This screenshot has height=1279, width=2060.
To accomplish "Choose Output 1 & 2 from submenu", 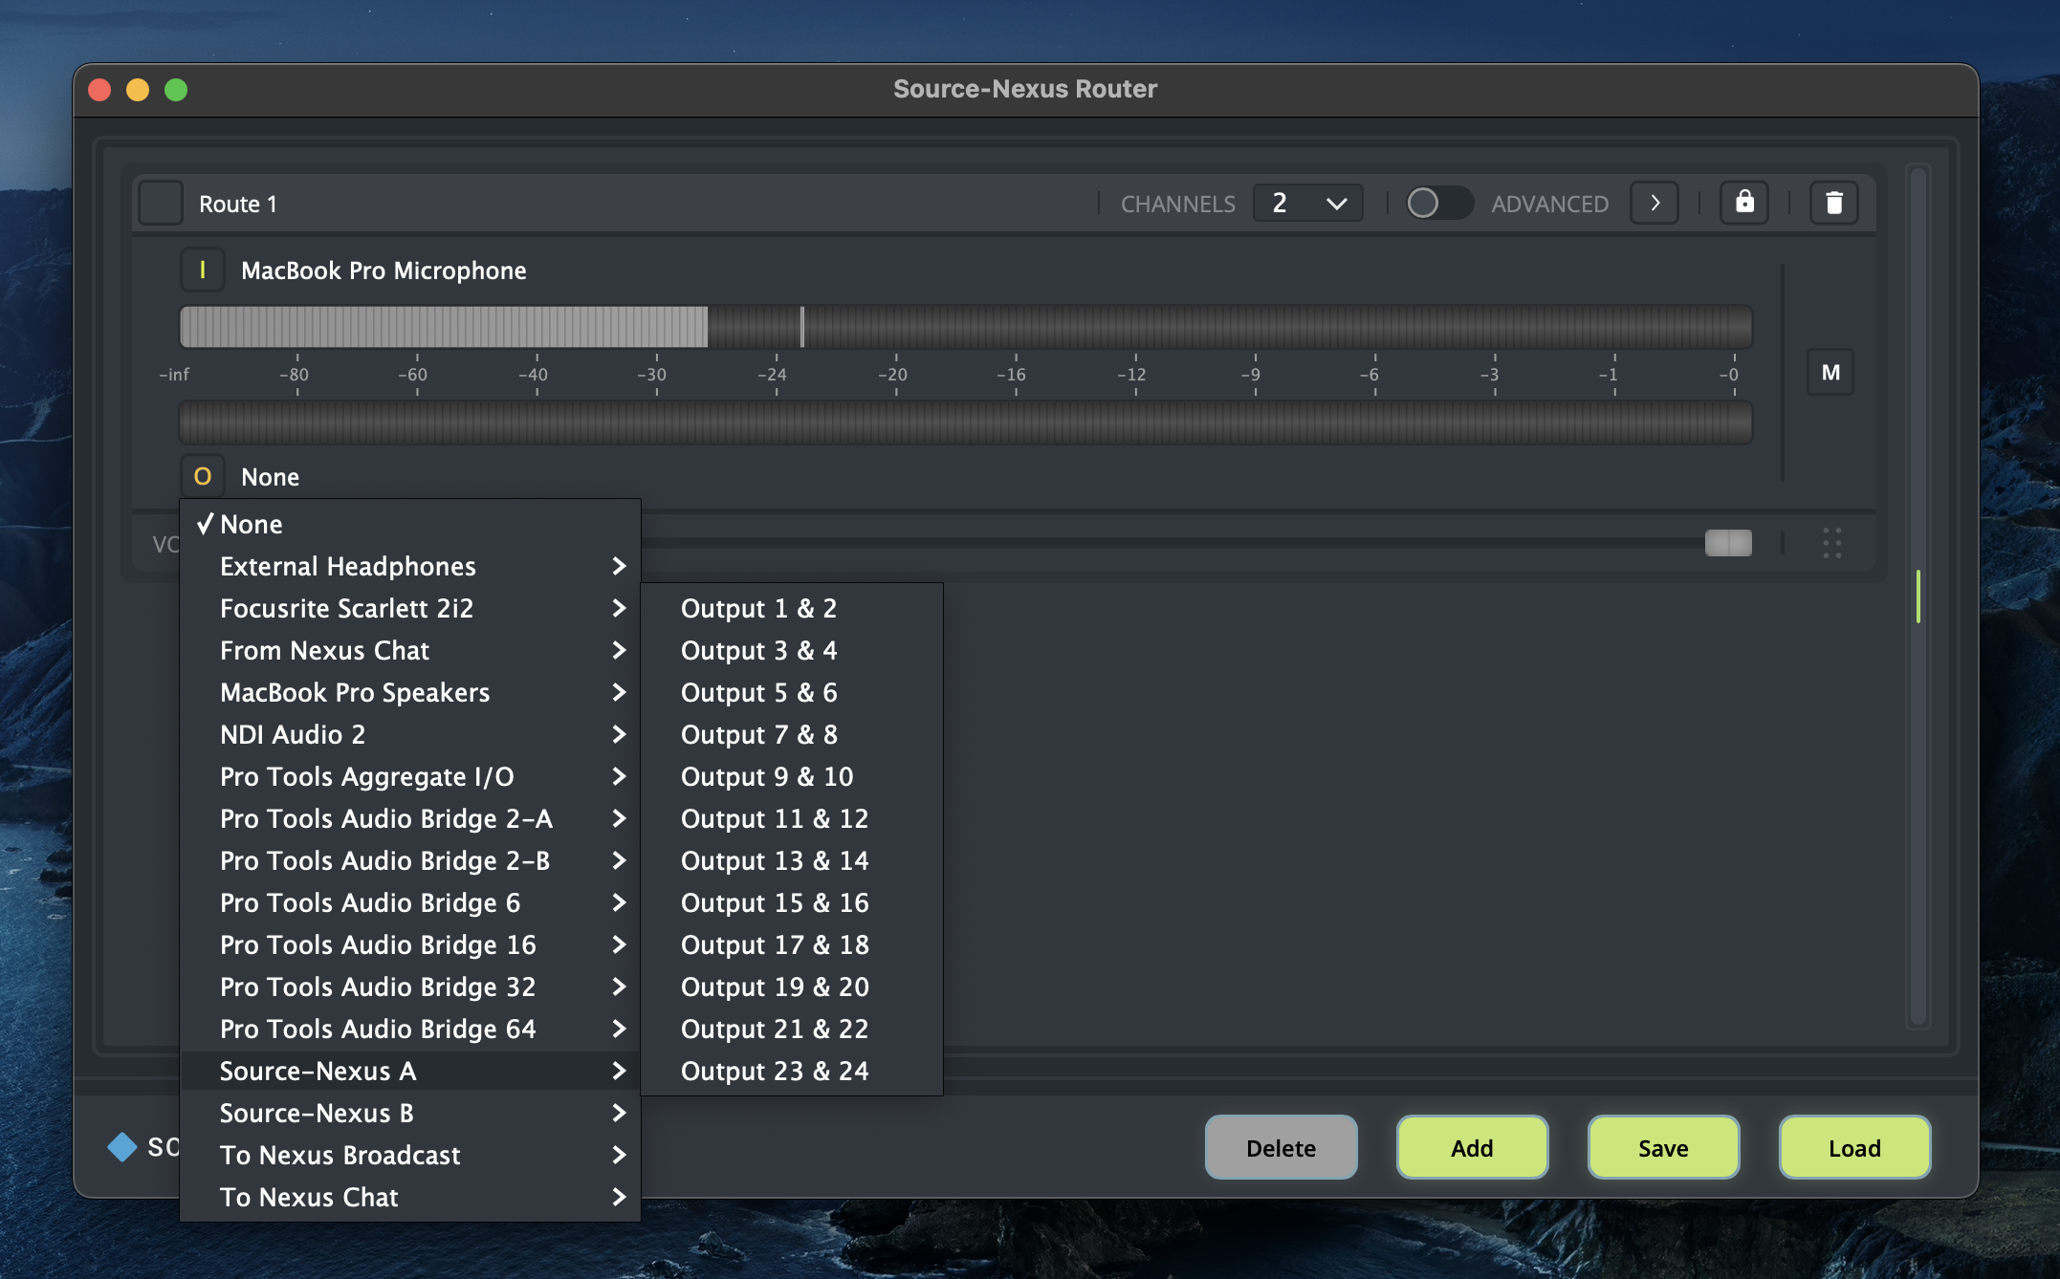I will [758, 608].
